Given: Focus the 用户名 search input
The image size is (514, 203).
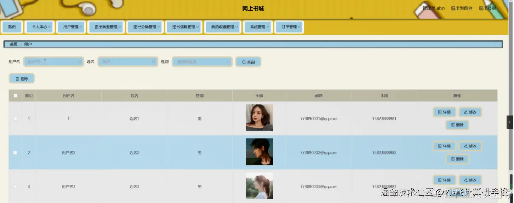Looking at the screenshot, I should [x=53, y=62].
